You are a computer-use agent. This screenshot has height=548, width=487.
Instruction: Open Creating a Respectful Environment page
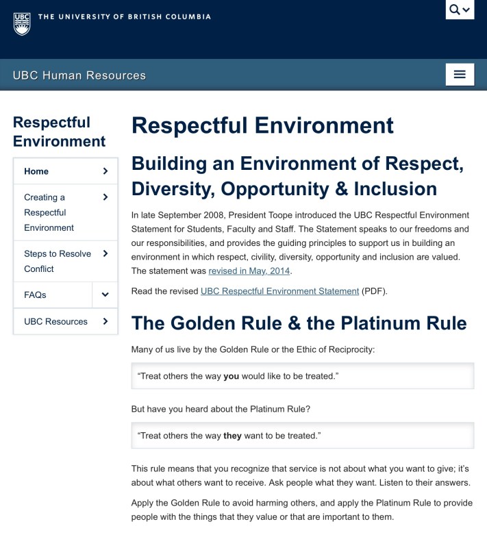[49, 212]
